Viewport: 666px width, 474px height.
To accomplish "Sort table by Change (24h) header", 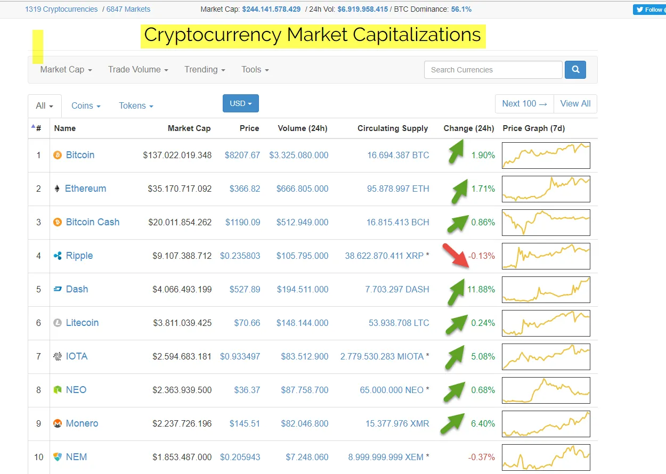I will tap(469, 128).
